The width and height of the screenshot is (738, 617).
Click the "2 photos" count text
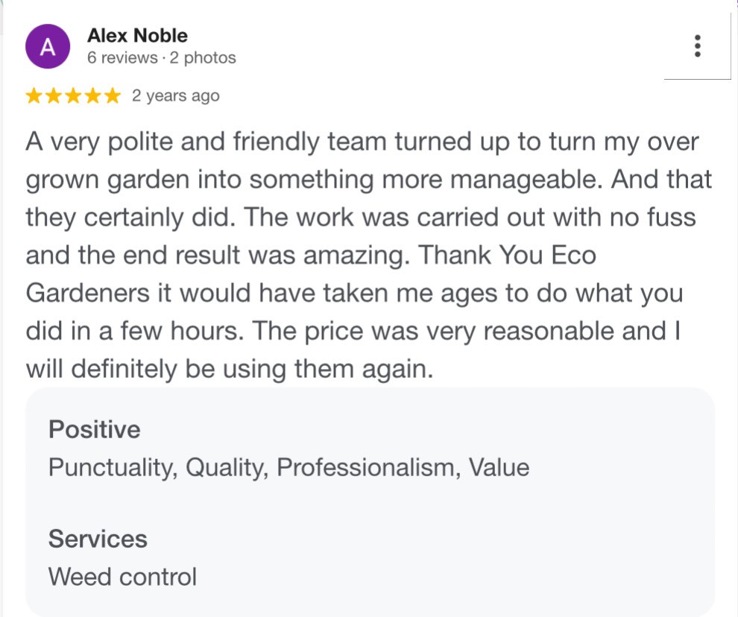tap(203, 57)
